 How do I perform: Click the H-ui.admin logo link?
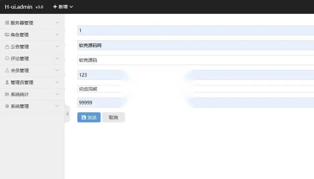click(x=18, y=7)
